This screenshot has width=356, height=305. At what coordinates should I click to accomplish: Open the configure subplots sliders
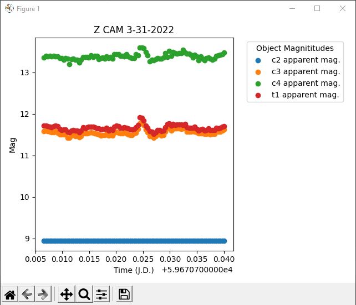(101, 294)
